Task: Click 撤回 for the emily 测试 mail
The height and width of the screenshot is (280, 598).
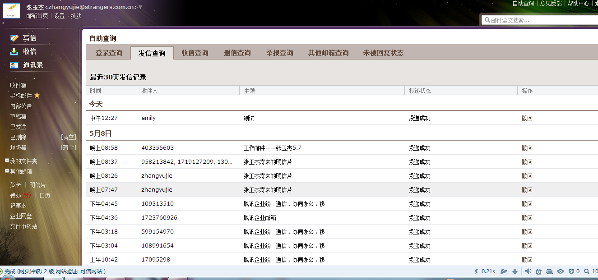Action: click(527, 118)
